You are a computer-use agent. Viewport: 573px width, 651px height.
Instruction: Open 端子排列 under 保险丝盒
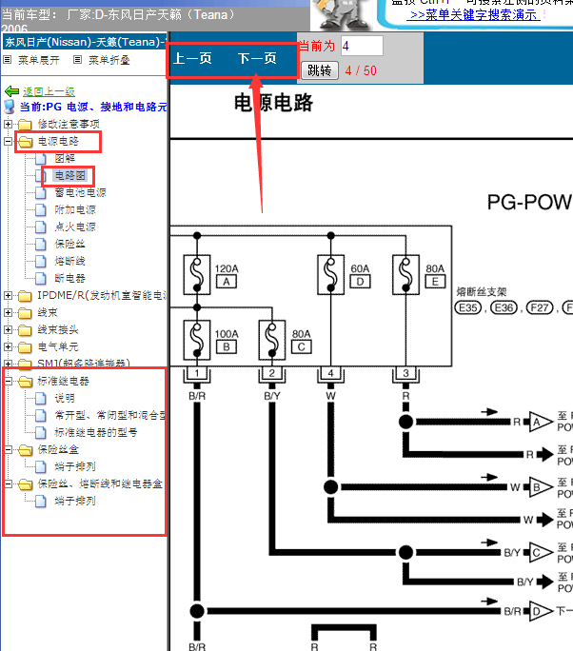pos(75,466)
